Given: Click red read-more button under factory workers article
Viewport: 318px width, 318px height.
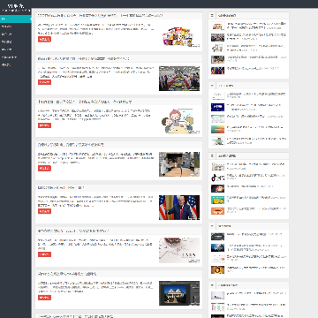Looking at the screenshot, I should [x=44, y=82].
